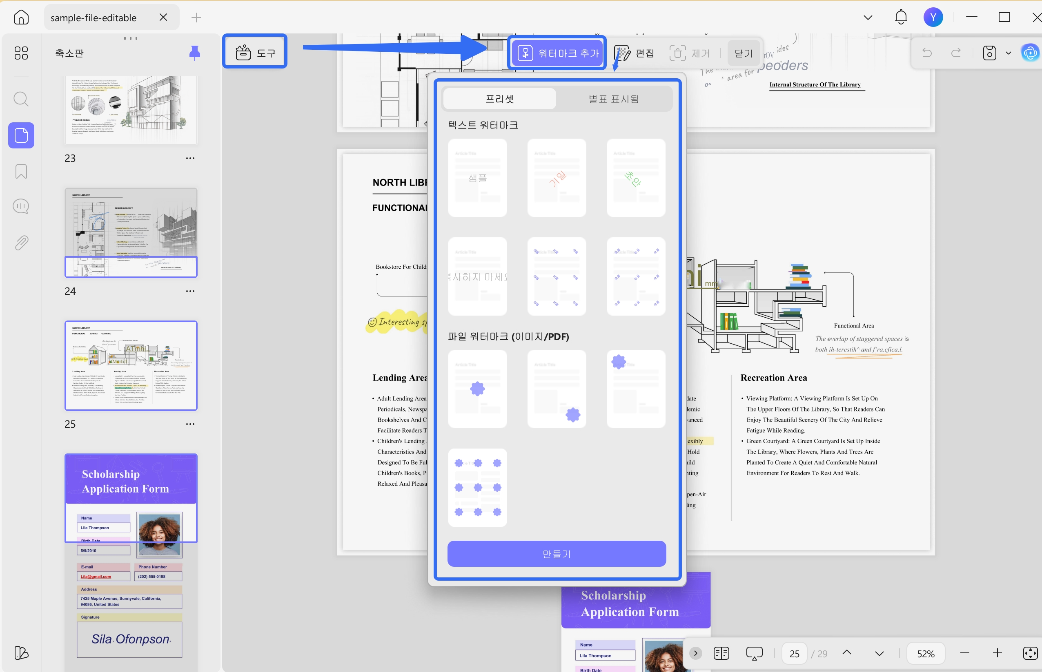The height and width of the screenshot is (672, 1042).
Task: Select the 샘플 text watermark preset
Action: point(478,178)
